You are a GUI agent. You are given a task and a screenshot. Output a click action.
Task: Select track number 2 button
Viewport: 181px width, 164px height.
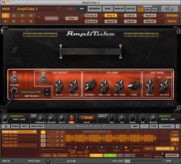tap(43, 136)
